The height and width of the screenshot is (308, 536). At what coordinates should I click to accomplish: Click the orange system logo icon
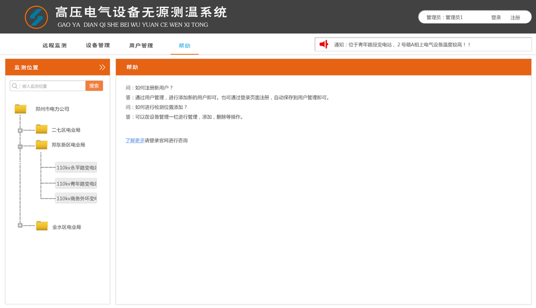tap(36, 17)
